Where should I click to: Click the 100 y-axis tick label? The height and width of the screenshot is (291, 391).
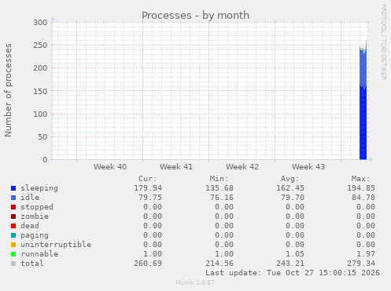[40, 114]
